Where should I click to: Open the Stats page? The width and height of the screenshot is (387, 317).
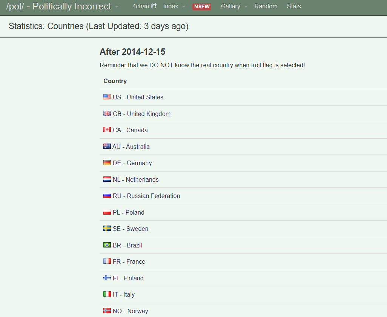[294, 6]
